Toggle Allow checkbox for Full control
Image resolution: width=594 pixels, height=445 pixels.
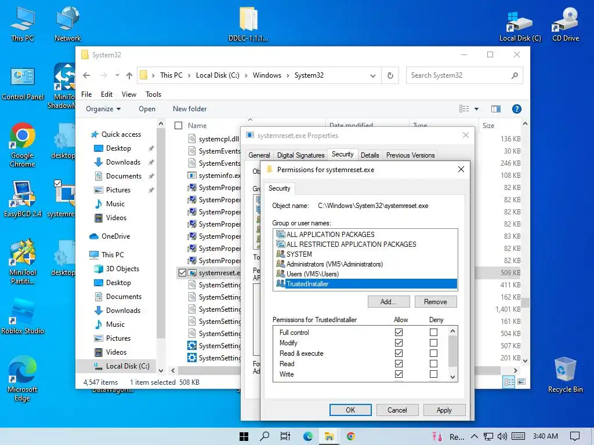click(399, 332)
